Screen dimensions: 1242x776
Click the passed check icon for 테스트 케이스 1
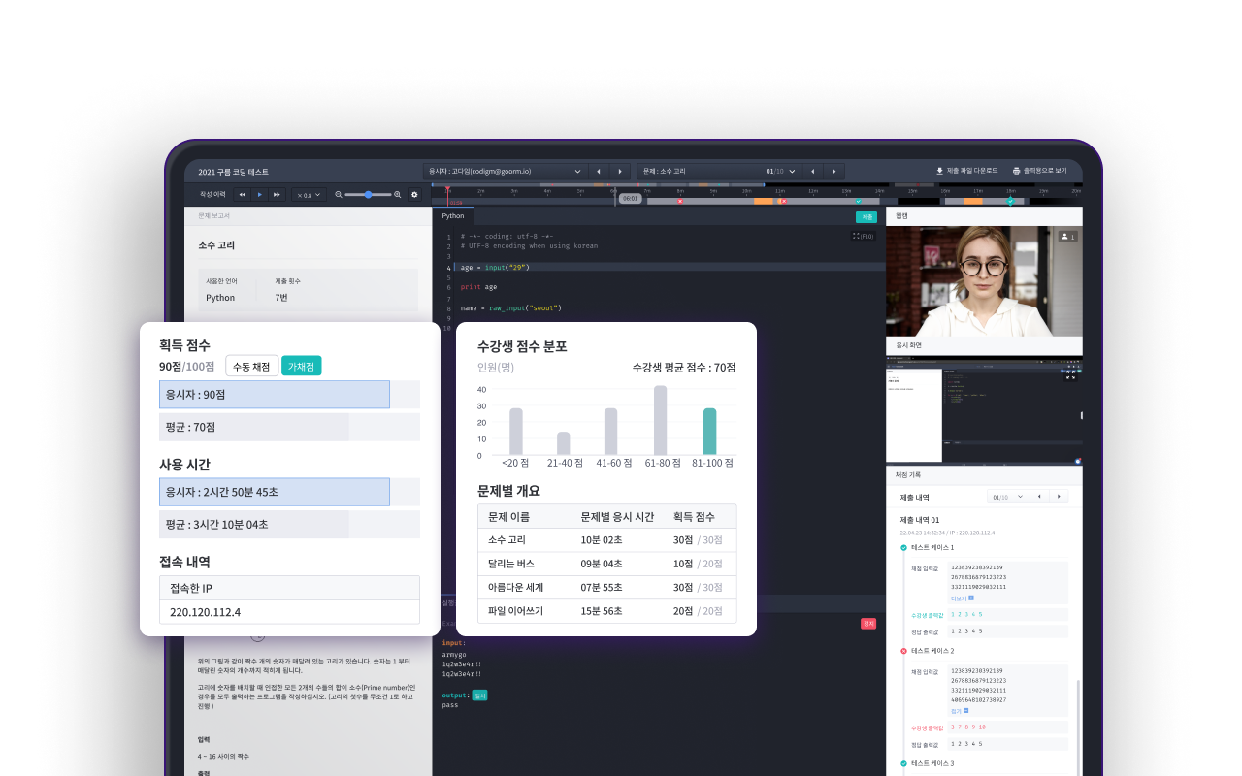click(x=903, y=547)
